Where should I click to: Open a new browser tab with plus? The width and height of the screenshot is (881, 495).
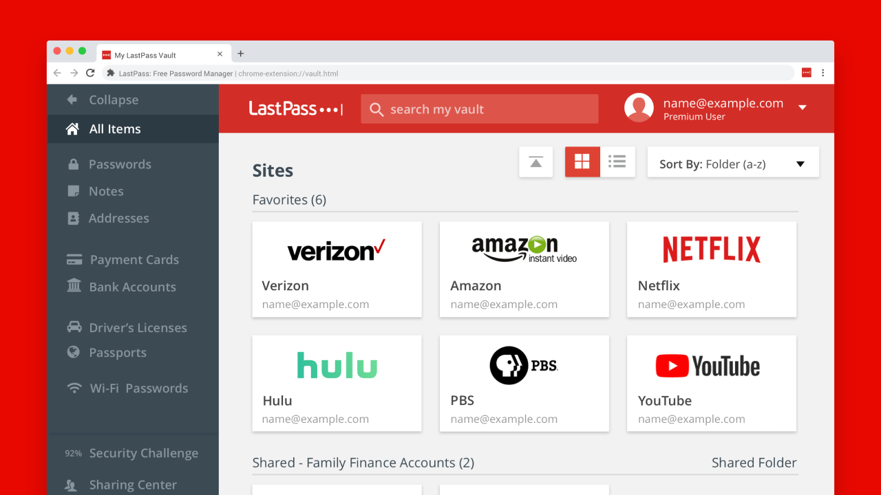coord(240,54)
